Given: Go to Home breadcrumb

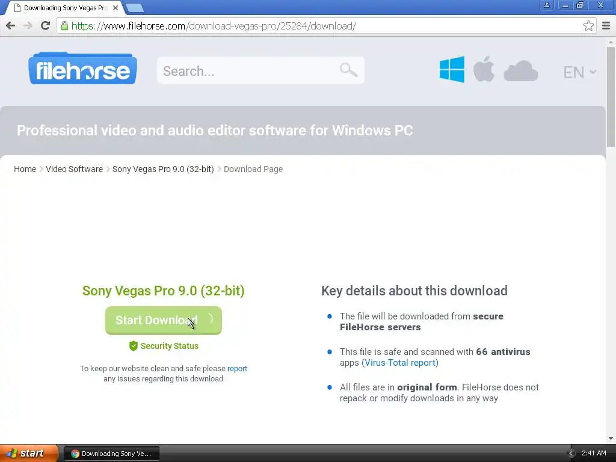Looking at the screenshot, I should point(25,169).
